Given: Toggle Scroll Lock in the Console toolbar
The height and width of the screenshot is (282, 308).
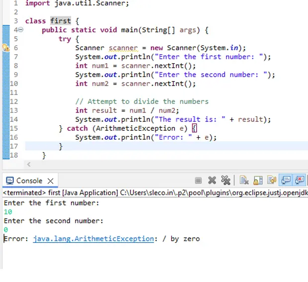Looking at the screenshot, I should (x=258, y=180).
